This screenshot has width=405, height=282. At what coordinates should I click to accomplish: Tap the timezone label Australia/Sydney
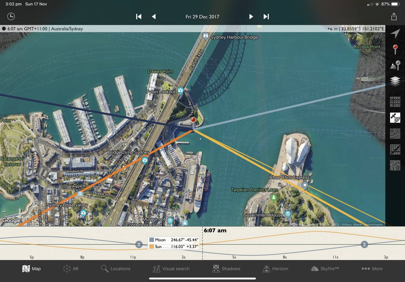[x=67, y=29]
